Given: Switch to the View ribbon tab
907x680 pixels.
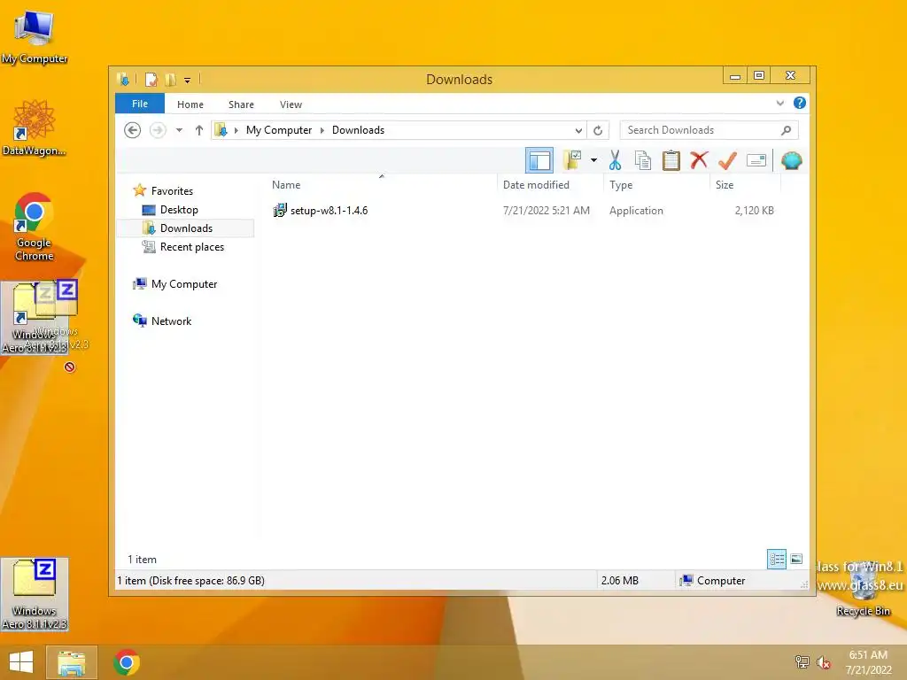Looking at the screenshot, I should [291, 104].
